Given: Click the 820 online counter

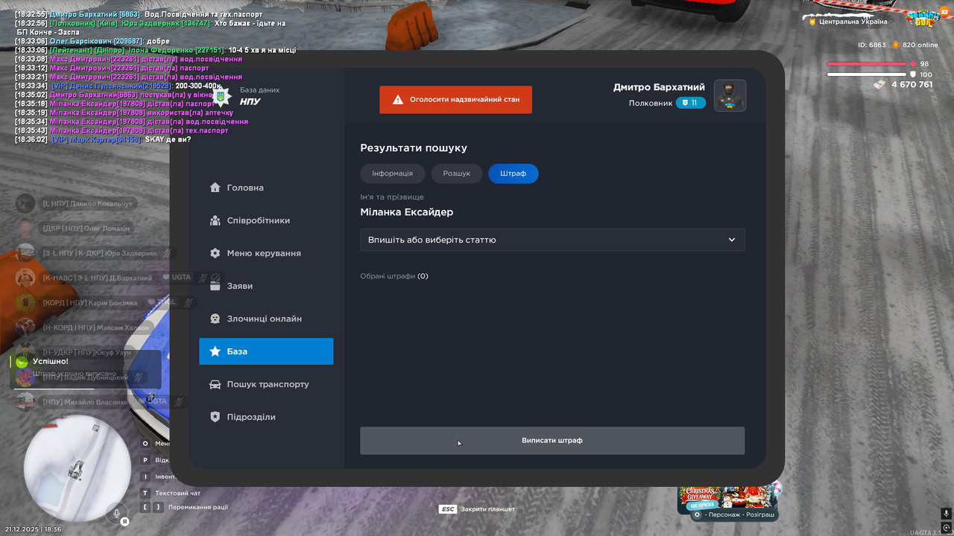Looking at the screenshot, I should 920,45.
